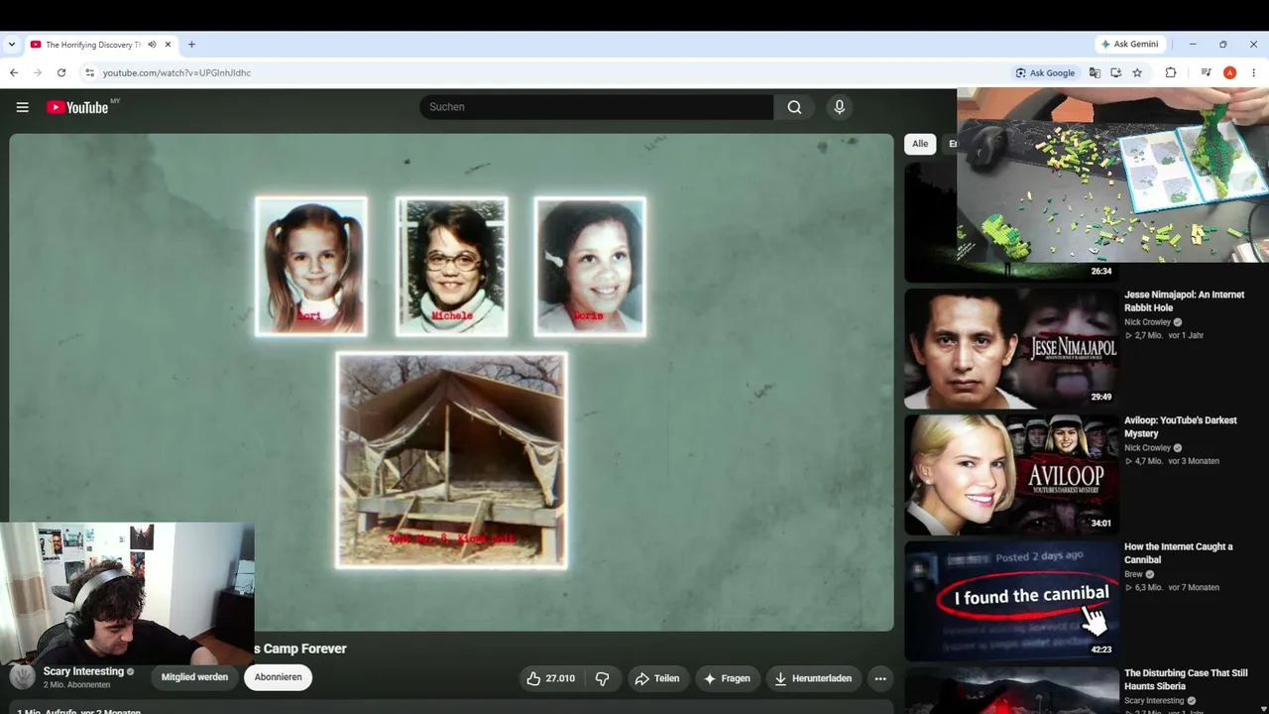Expand the tab search dropdown arrow

[x=12, y=45]
